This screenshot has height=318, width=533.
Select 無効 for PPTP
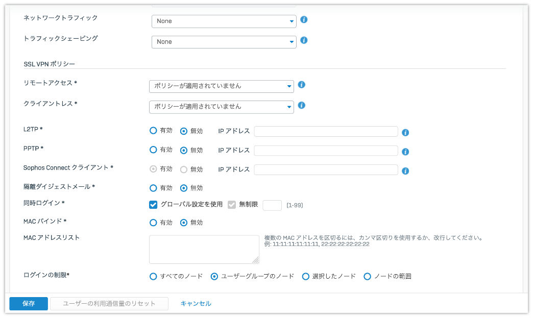(x=184, y=150)
